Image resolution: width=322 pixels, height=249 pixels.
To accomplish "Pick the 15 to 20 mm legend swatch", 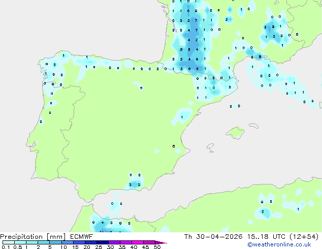I will pyautogui.click(x=79, y=242).
